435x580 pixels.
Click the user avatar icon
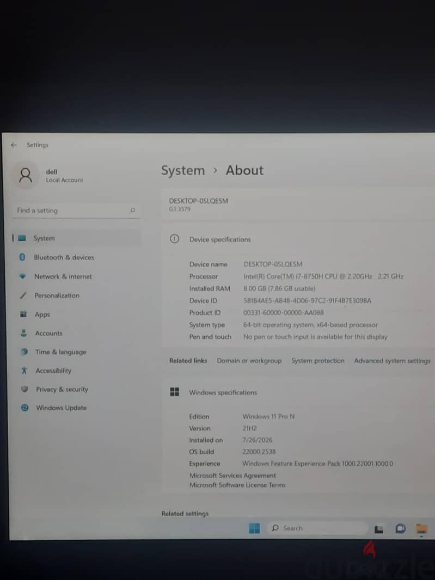click(26, 175)
